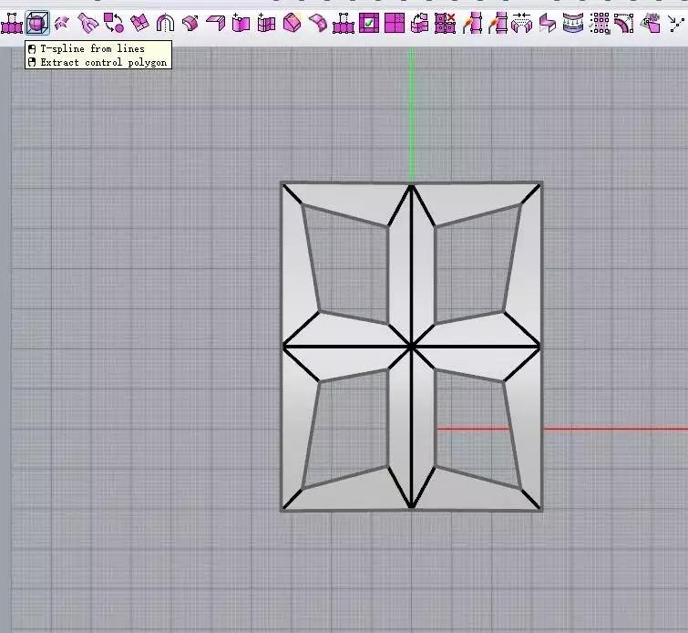Choose the subdivide face grid icon with plus
This screenshot has height=633, width=688.
266,23
